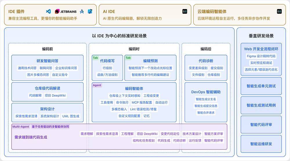Click the MCP 服务配置 tag

click(142, 103)
